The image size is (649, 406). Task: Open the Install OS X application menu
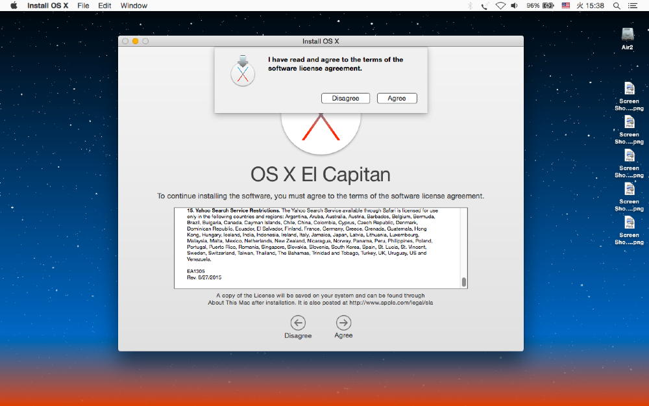[47, 5]
